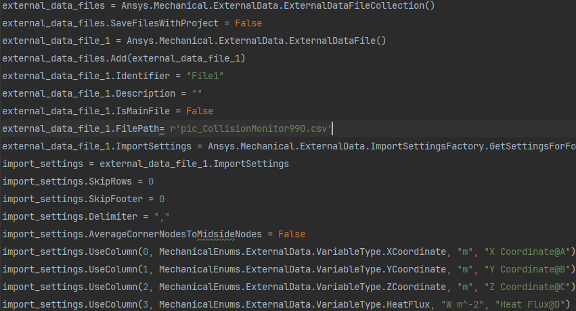The image size is (576, 311).
Task: Click the FilePath attribute name
Action: (137, 128)
